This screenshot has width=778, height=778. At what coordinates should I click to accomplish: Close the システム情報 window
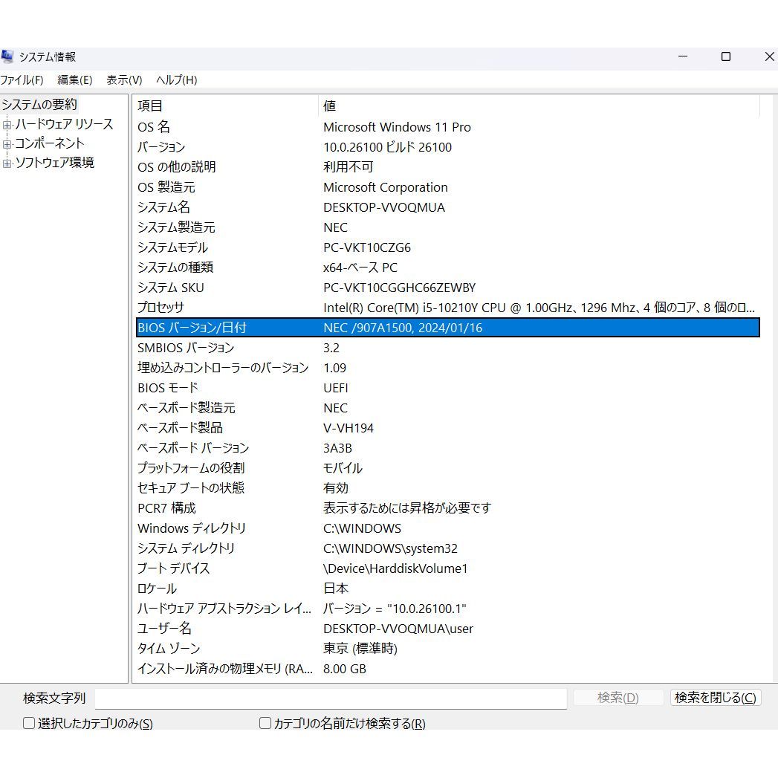point(769,56)
